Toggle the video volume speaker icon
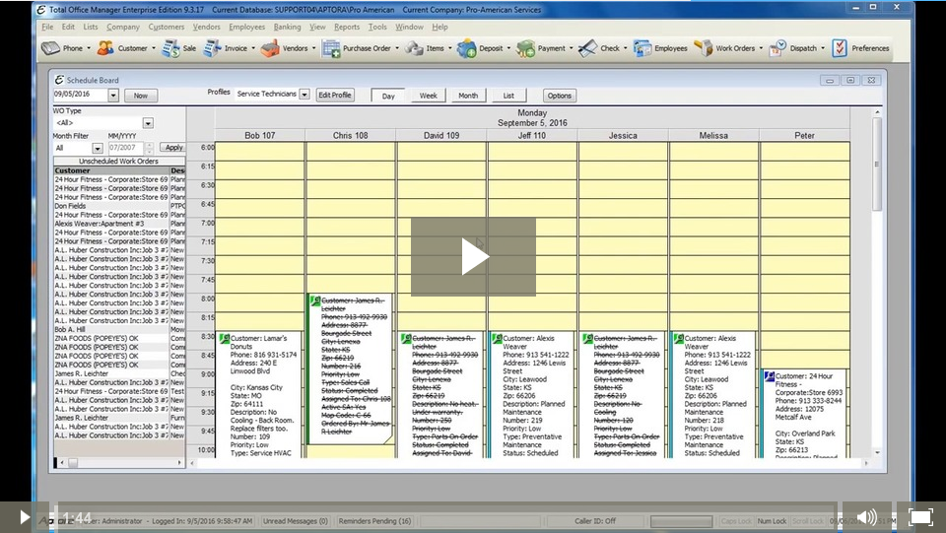Viewport: 946px width, 533px height. tap(866, 517)
